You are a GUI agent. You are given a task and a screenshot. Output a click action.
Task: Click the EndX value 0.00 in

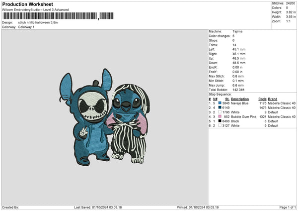(237, 67)
